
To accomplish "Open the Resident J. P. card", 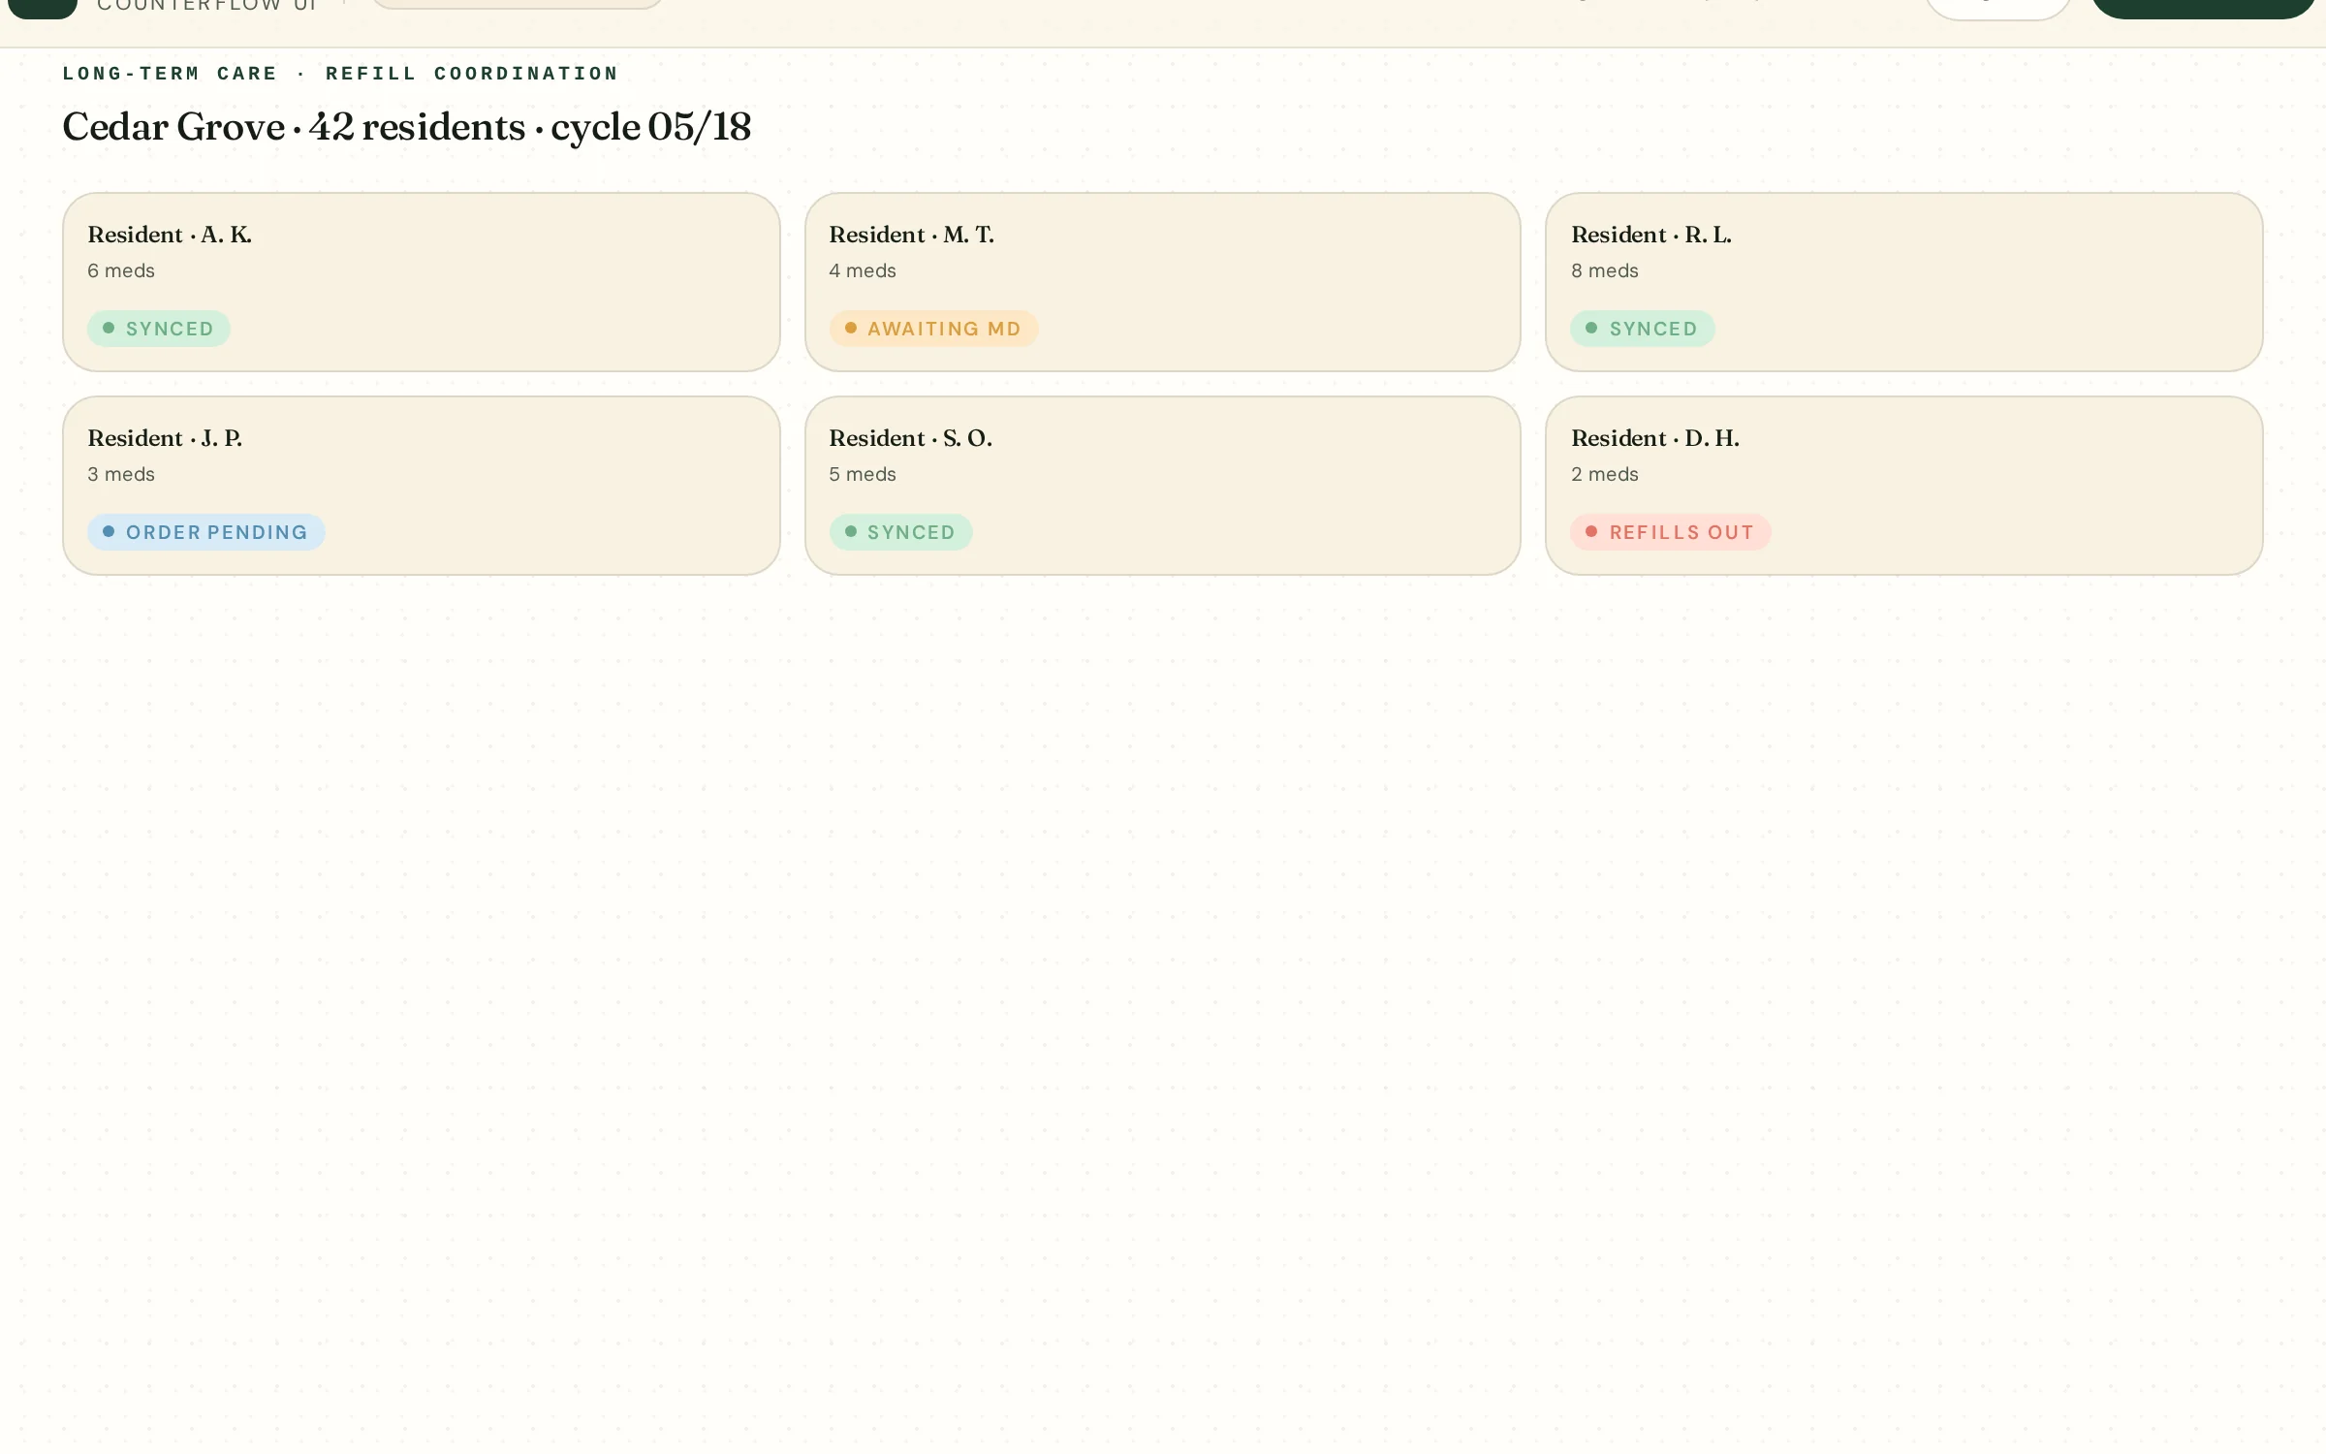I will click(422, 486).
